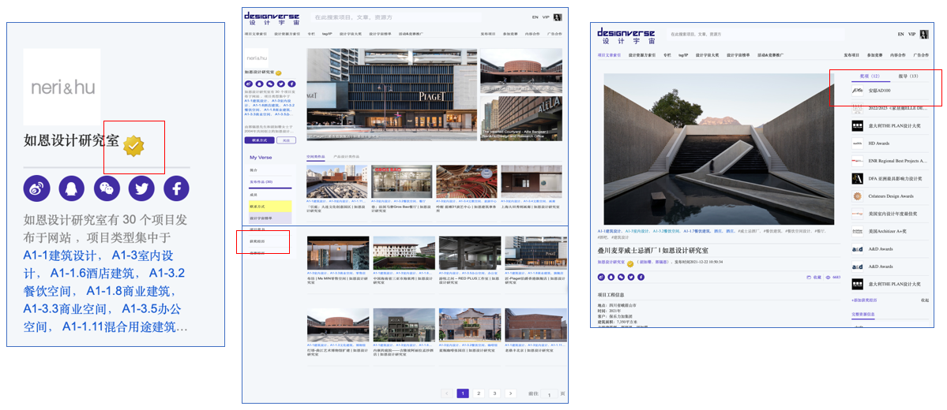Open the A1-1建筑设计 category link in left card

point(60,255)
